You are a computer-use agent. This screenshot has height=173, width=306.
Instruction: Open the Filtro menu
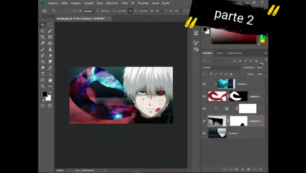tap(124, 3)
